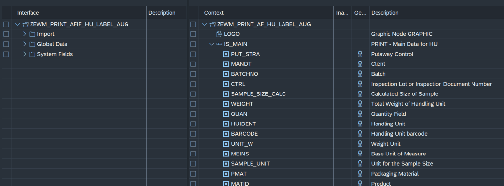Select the MEINS field name
504x186 pixels.
(240, 154)
